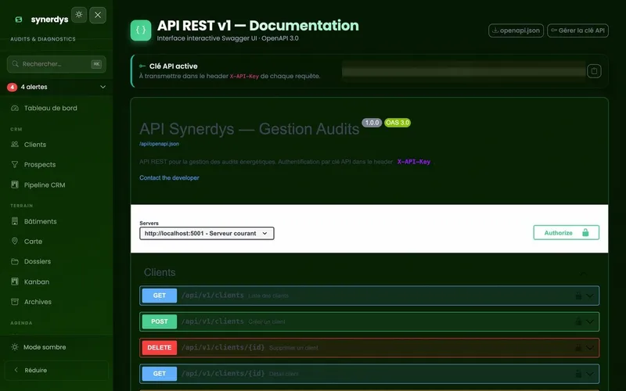Viewport: 626px width, 391px height.
Task: Collapse sidebar with Réduire
Action: click(x=56, y=370)
